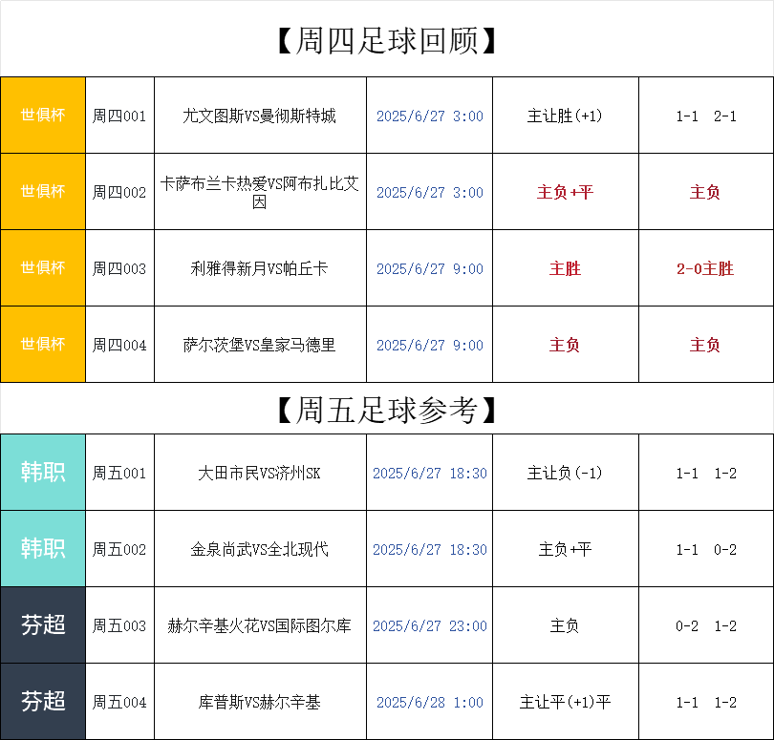The width and height of the screenshot is (774, 740).
Task: Click the 周四001 match number cell
Action: 120,115
